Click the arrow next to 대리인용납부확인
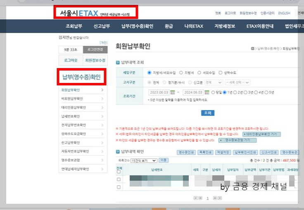The image size is (304, 210). 102,108
